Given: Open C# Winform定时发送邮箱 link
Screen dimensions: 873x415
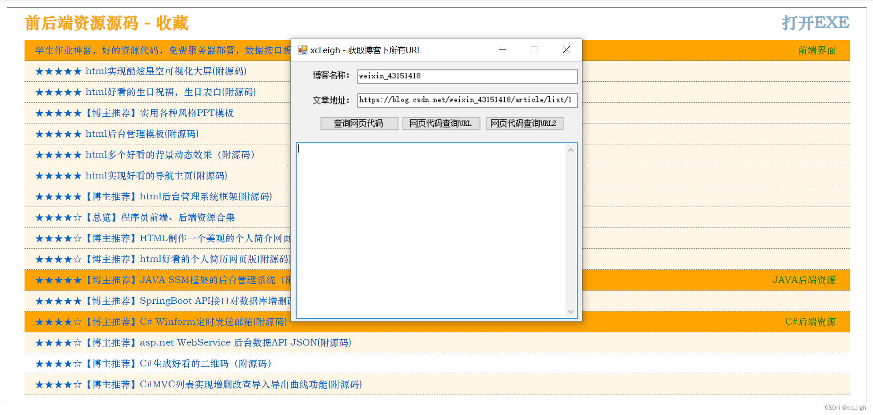Looking at the screenshot, I should [x=161, y=322].
